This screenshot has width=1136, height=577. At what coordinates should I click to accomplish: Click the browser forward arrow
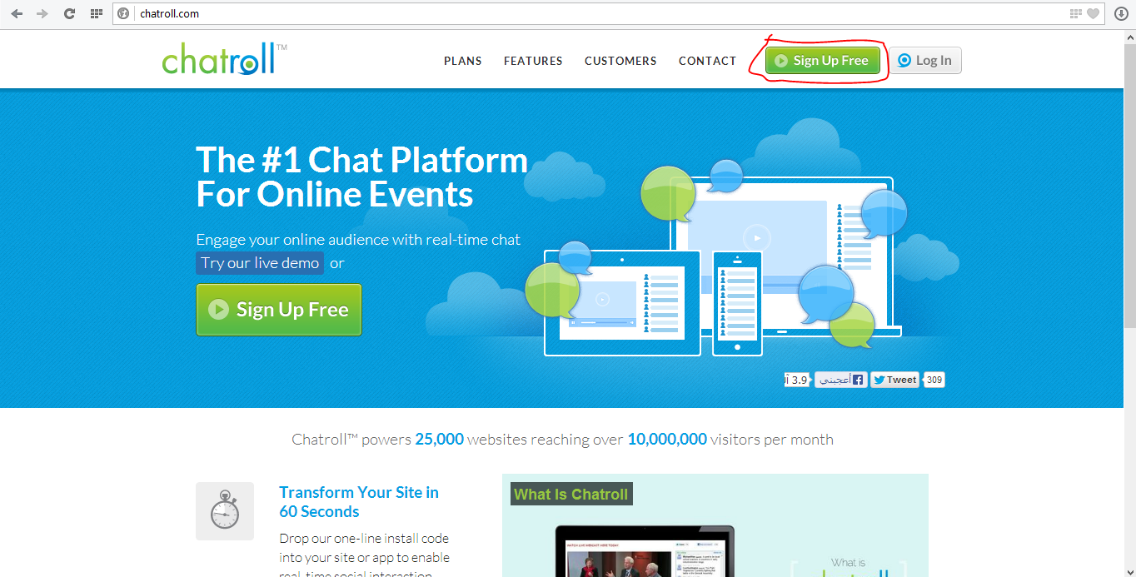[x=42, y=13]
